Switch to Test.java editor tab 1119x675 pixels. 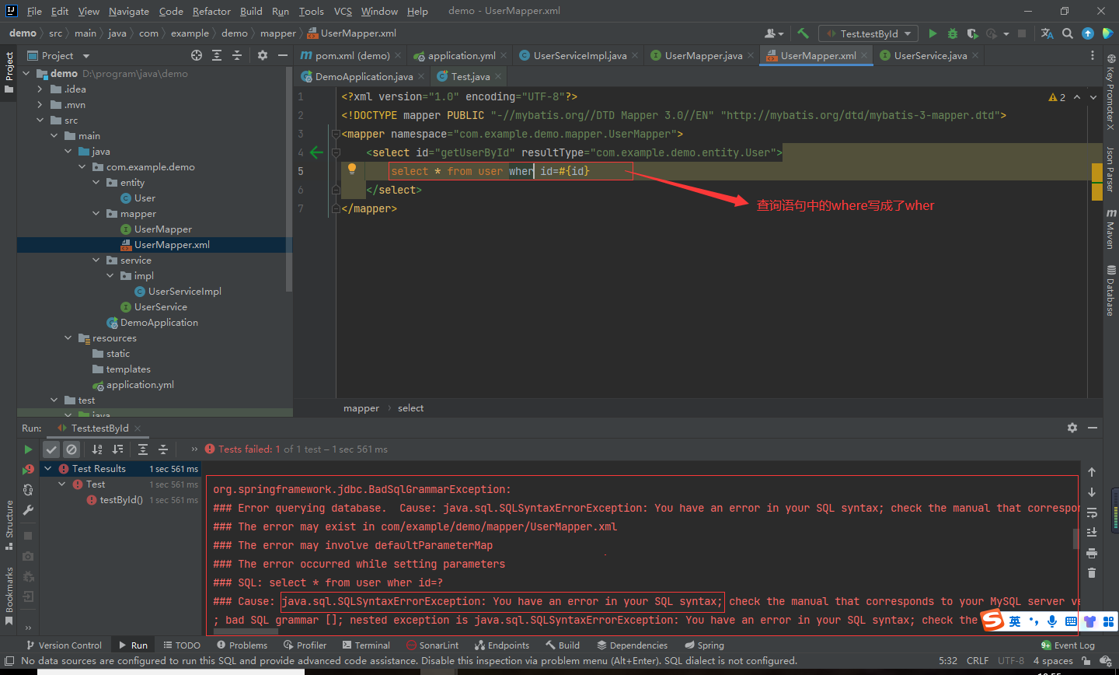(x=471, y=76)
